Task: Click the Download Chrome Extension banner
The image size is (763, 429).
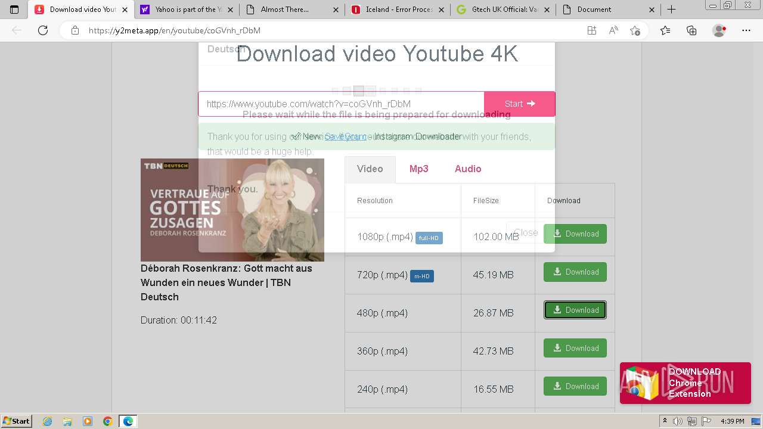Action: coord(685,383)
